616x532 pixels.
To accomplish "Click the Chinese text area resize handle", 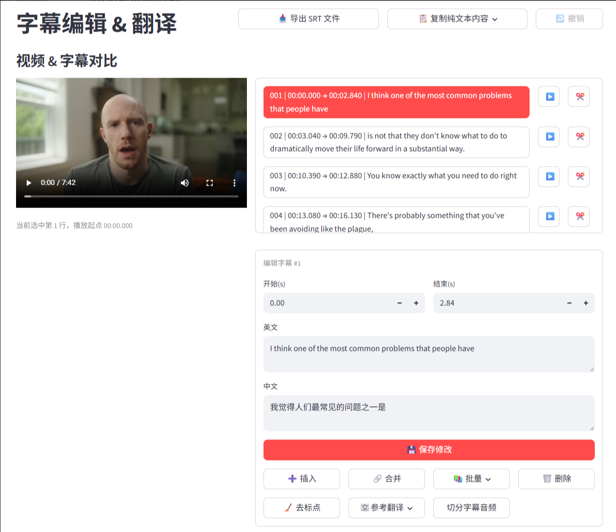I will pos(592,428).
